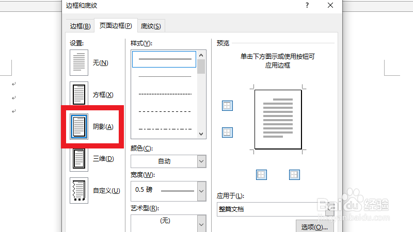Click the 无(N) label text

tap(100, 63)
